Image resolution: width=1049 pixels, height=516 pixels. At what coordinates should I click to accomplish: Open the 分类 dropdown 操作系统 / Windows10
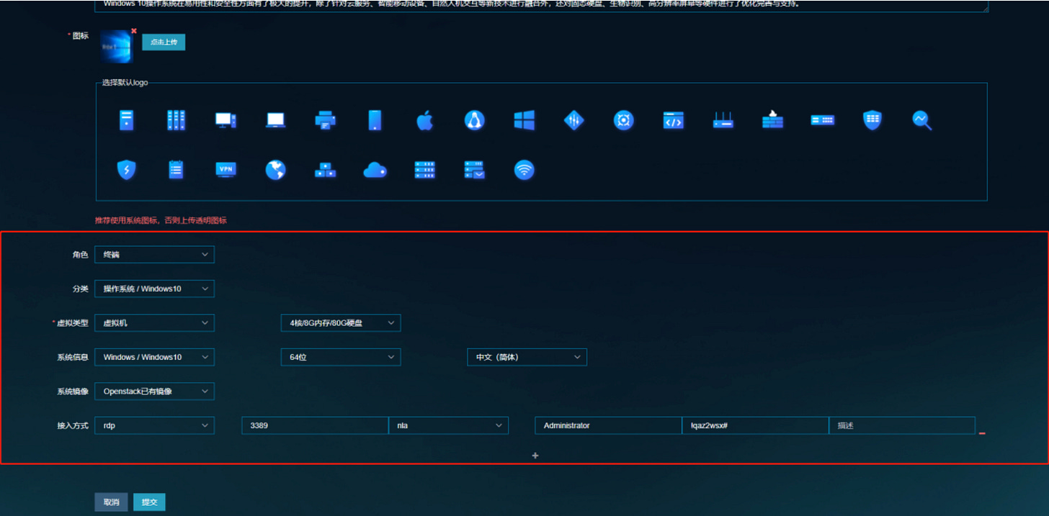(x=155, y=289)
